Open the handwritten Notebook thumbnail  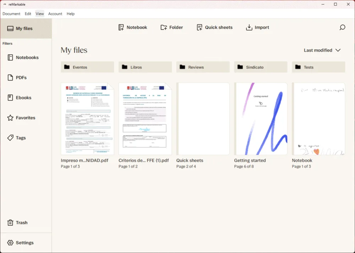[x=318, y=119]
